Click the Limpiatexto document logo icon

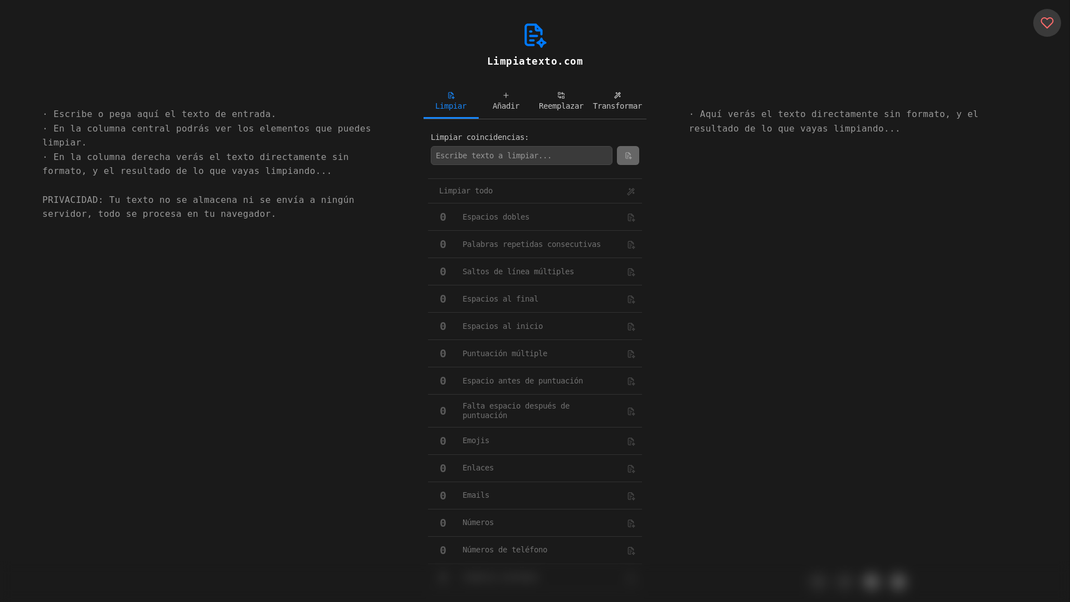point(535,35)
